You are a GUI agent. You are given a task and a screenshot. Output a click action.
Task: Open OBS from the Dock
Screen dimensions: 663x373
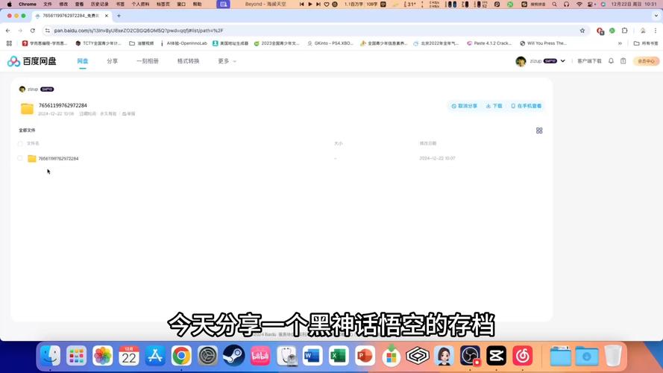(x=470, y=356)
